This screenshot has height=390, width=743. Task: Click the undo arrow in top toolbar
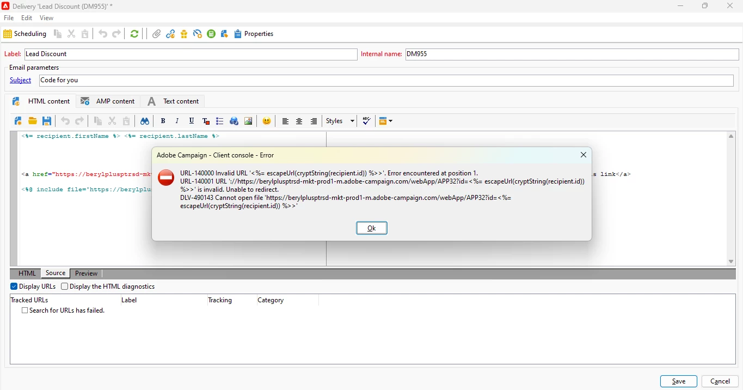point(103,34)
